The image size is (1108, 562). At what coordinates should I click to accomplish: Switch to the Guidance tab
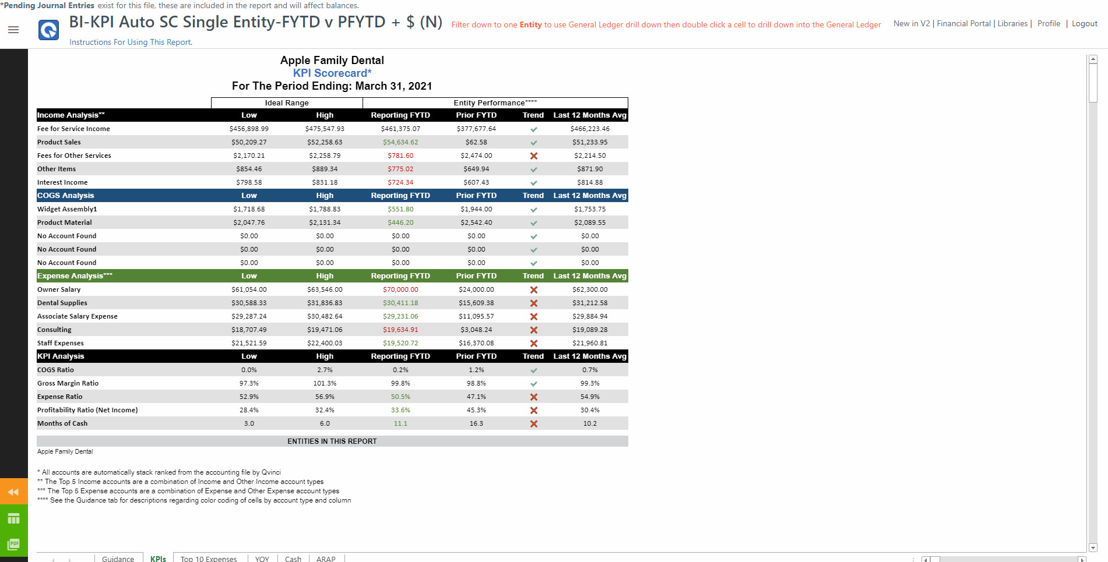point(118,559)
